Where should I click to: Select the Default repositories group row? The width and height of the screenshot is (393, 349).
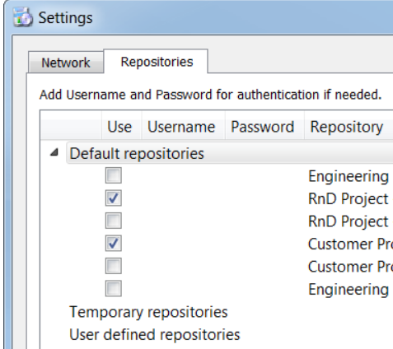[230, 153]
